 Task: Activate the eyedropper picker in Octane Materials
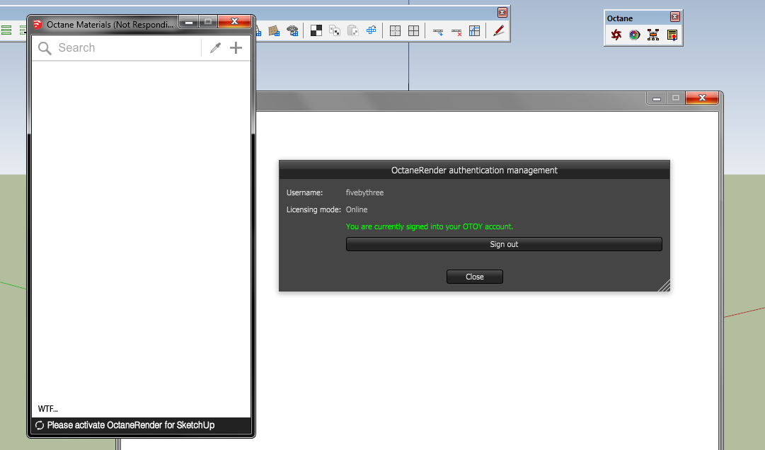[x=215, y=47]
